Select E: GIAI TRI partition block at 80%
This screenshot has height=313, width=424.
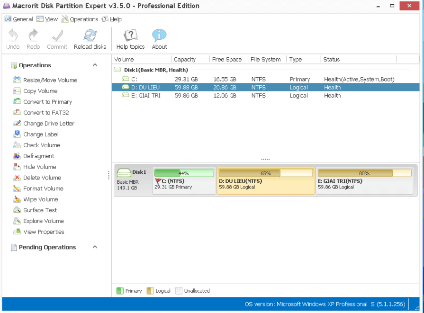[x=365, y=180]
